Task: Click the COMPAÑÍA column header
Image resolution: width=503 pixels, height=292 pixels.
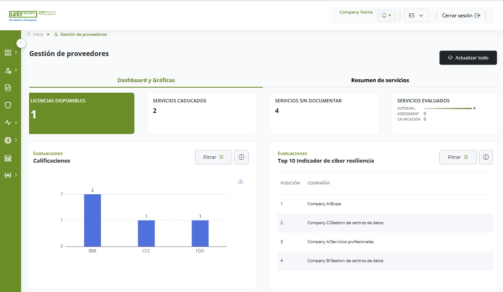Action: click(x=318, y=183)
